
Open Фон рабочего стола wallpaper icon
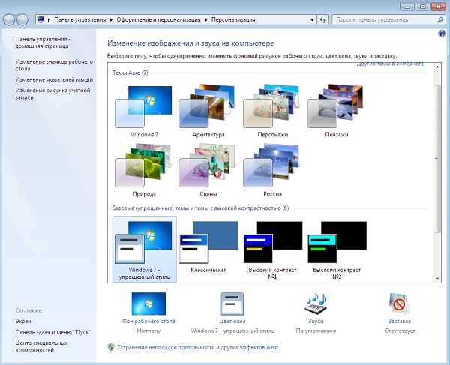148,304
